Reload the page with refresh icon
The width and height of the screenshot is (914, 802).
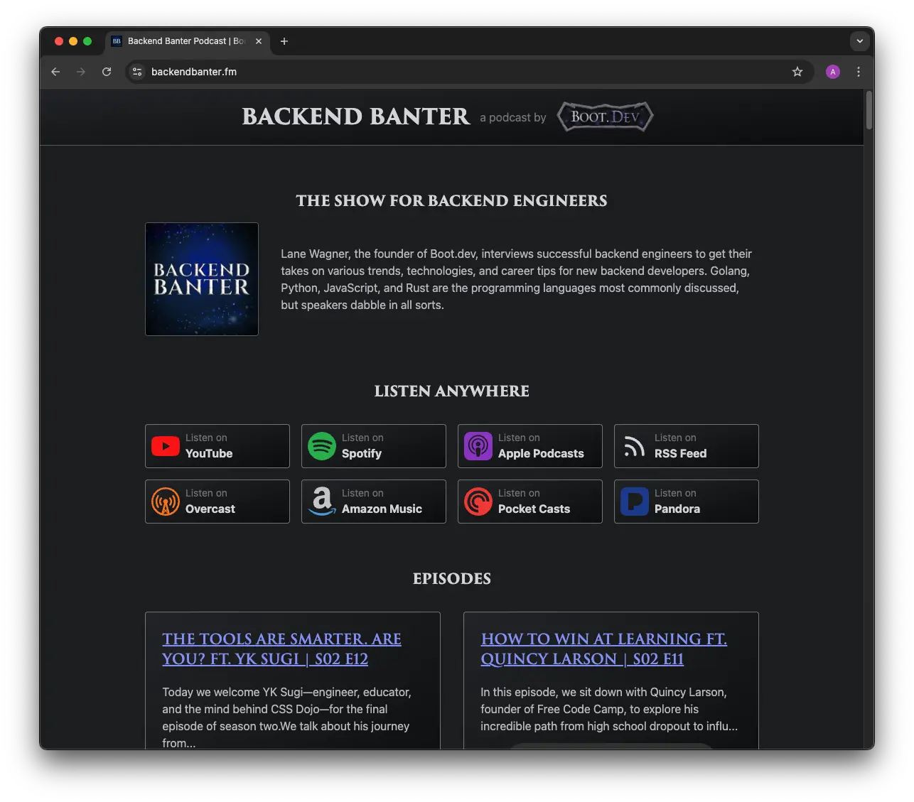click(107, 72)
